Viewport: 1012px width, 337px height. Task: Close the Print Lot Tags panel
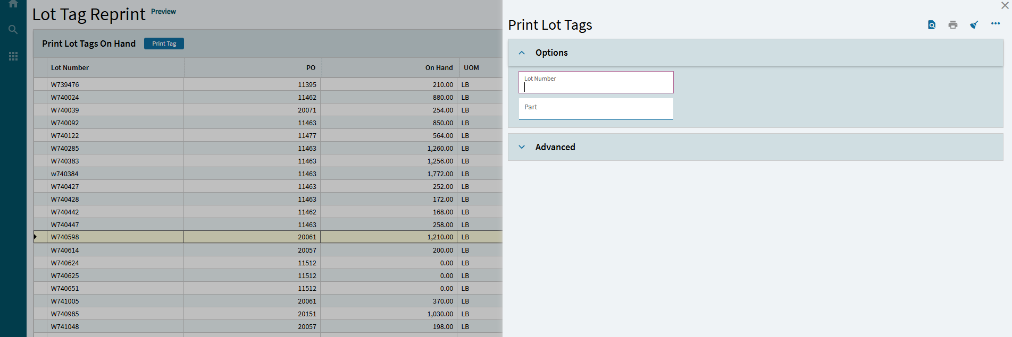pos(1005,6)
